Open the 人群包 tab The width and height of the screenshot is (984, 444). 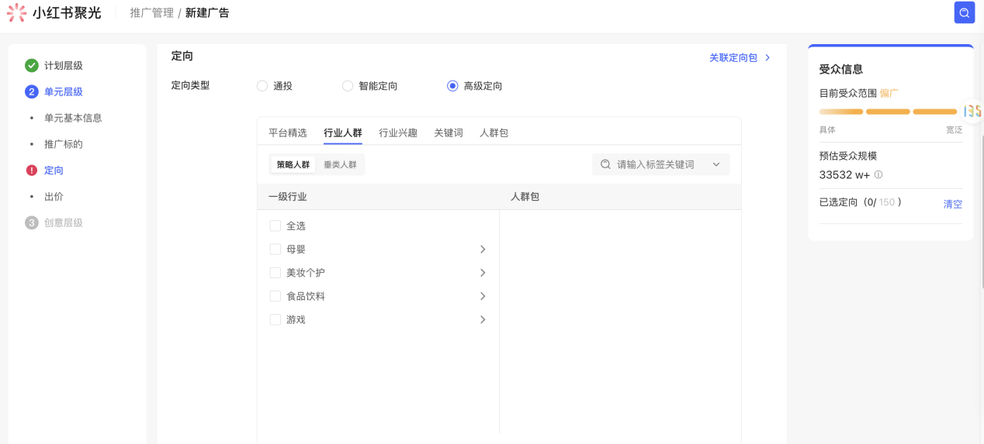click(x=494, y=133)
